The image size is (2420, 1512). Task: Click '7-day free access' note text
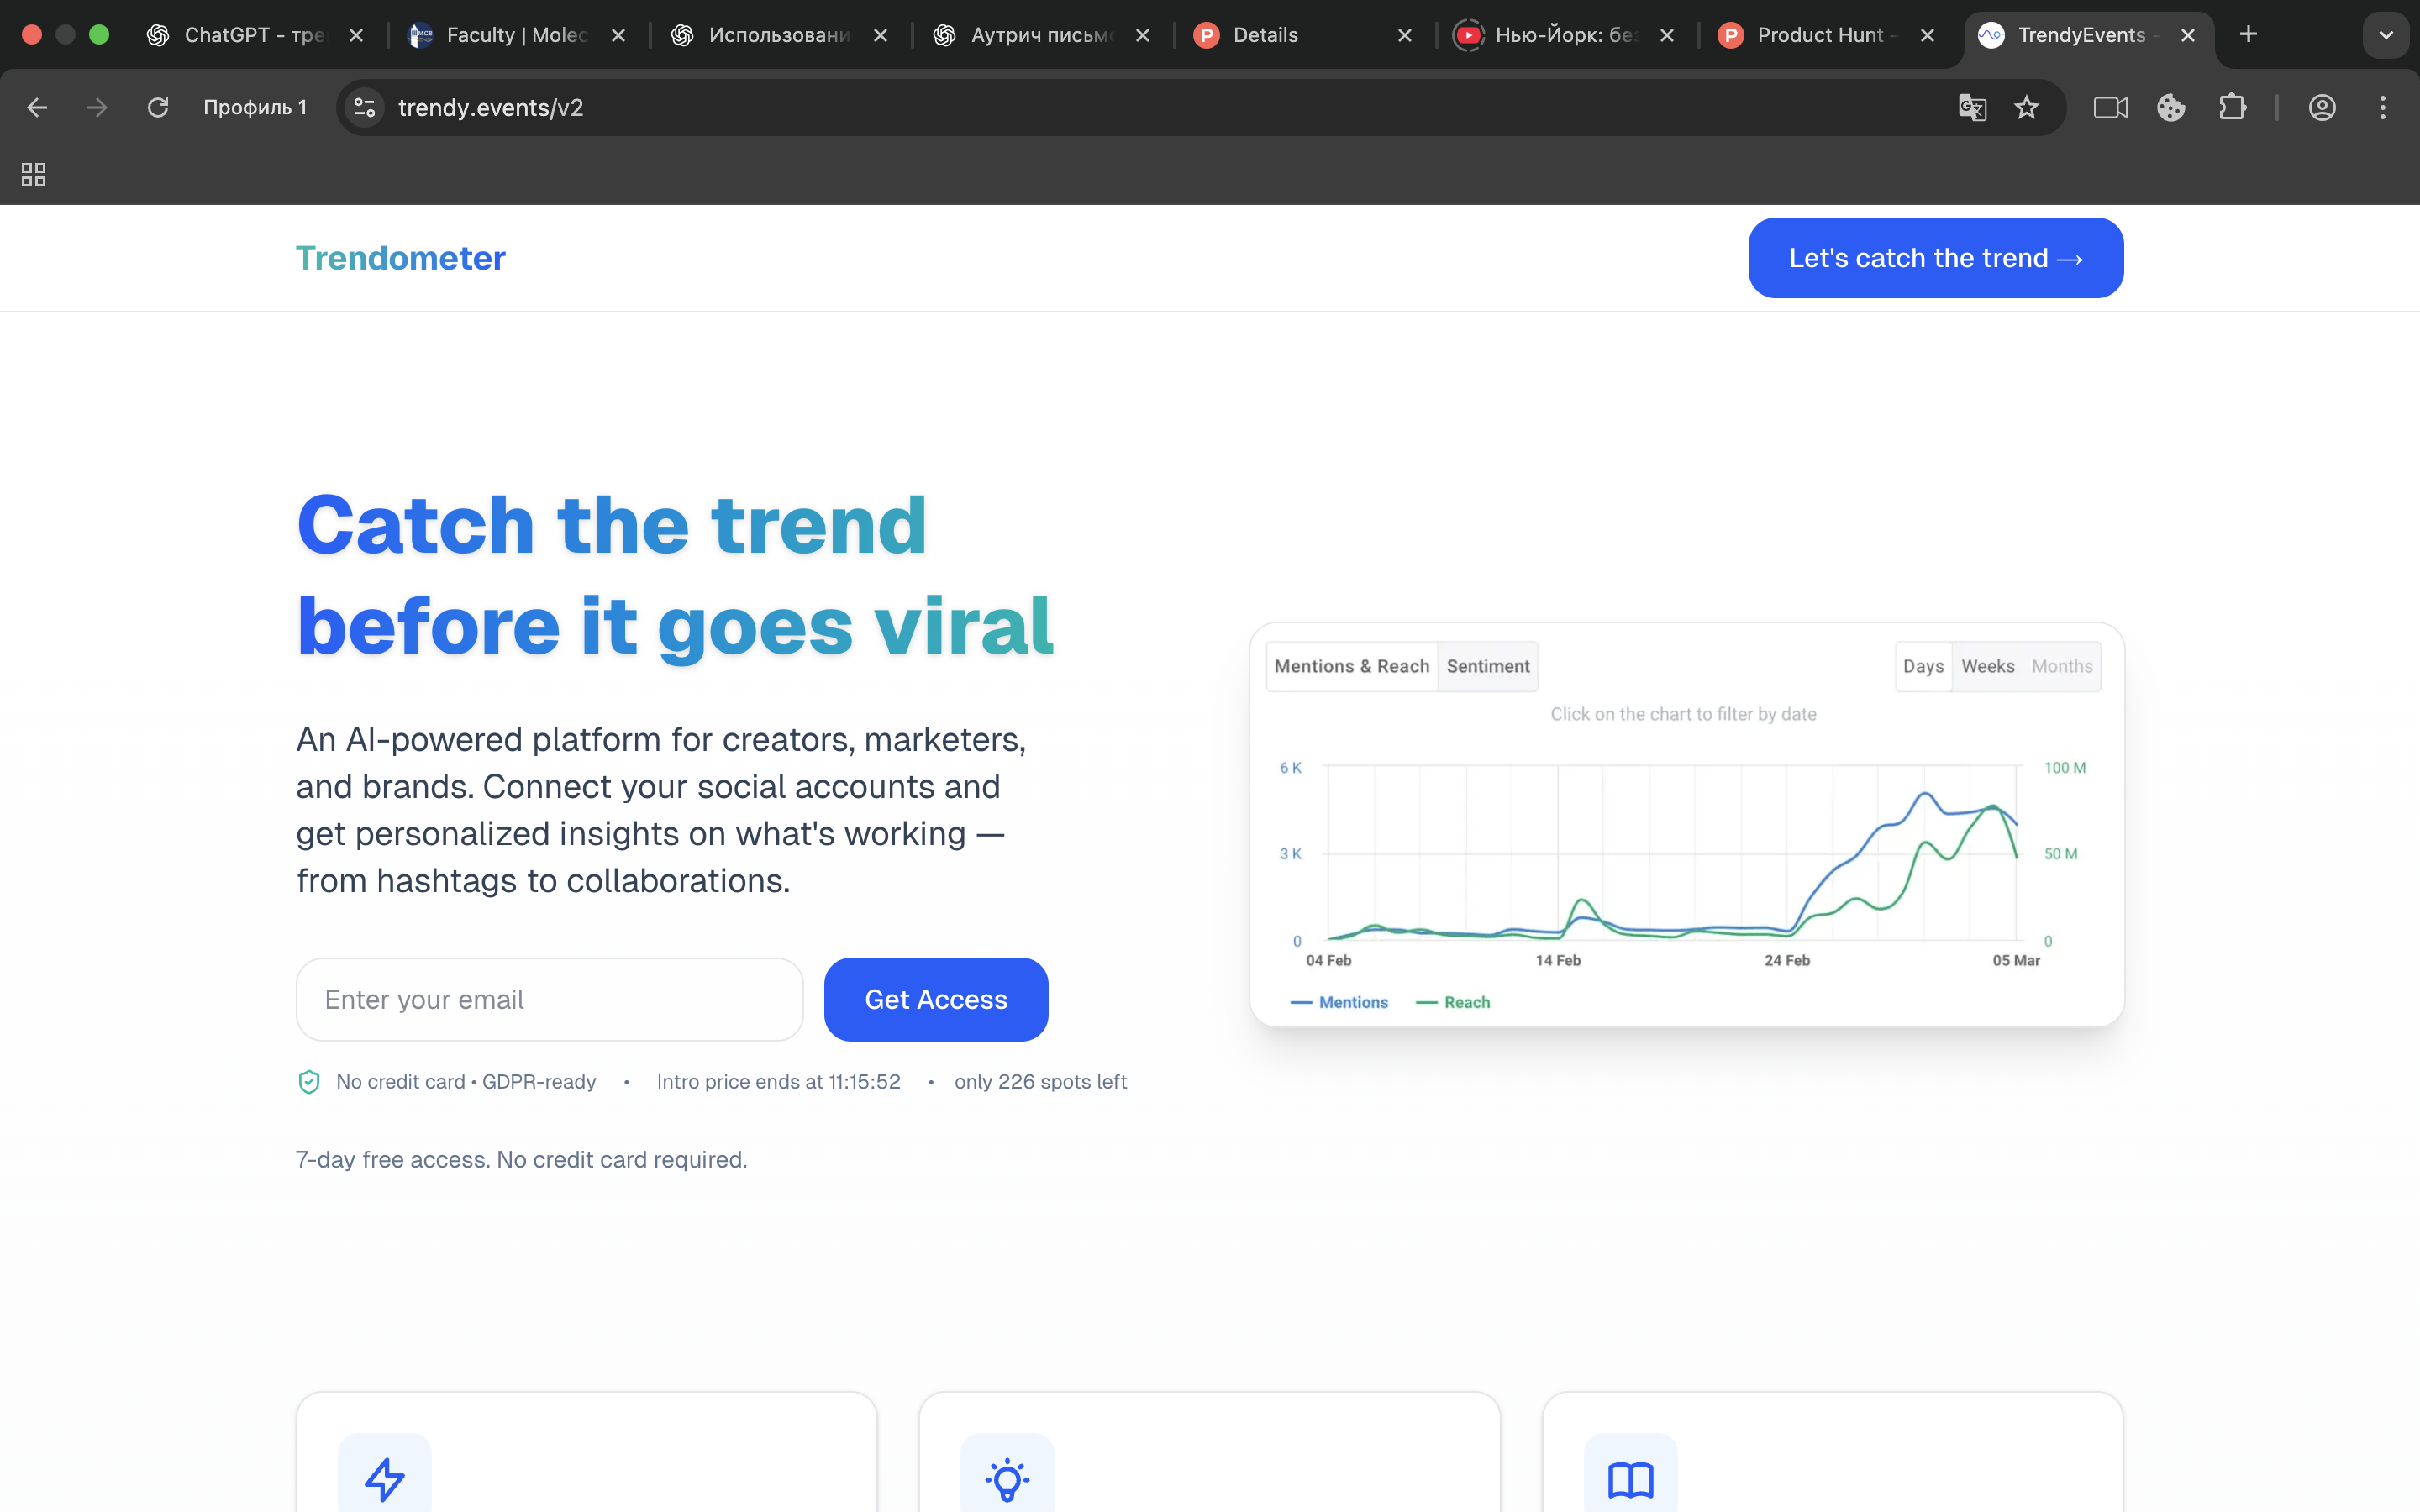(521, 1160)
